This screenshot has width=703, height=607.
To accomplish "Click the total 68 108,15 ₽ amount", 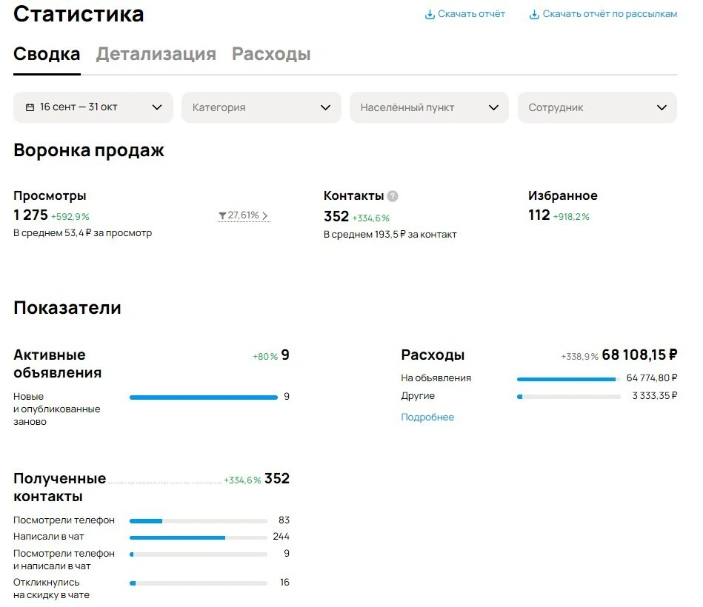I will coord(639,355).
